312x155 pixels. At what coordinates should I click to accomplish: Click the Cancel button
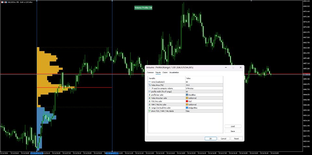(x=224, y=139)
